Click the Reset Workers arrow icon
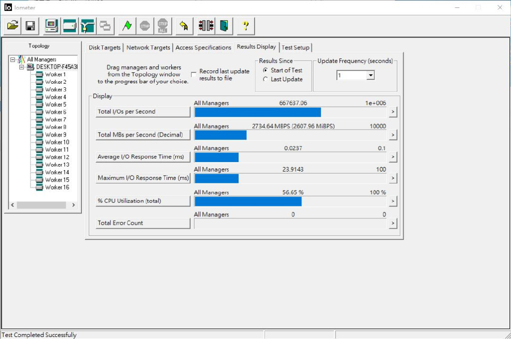This screenshot has height=339, width=511. 184,25
